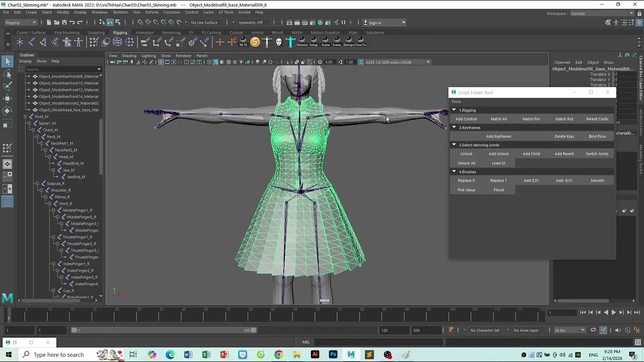Open Excel from the taskbar
This screenshot has width=644, height=362.
tap(206, 354)
